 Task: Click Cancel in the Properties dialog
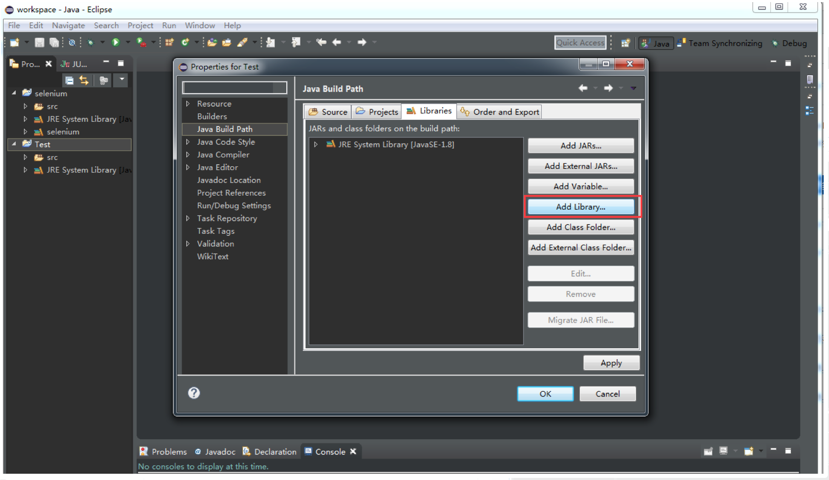[x=608, y=394]
